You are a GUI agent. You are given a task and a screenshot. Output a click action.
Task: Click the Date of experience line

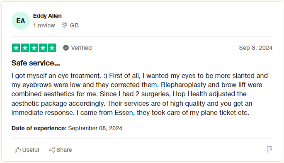[67, 128]
